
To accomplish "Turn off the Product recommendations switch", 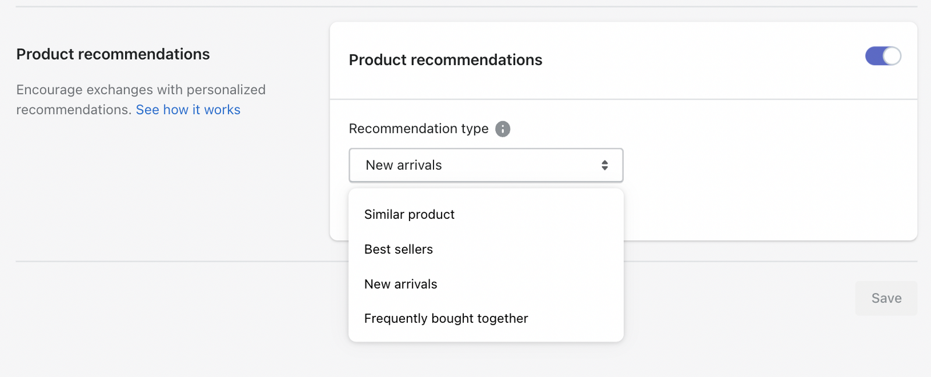I will pos(883,56).
